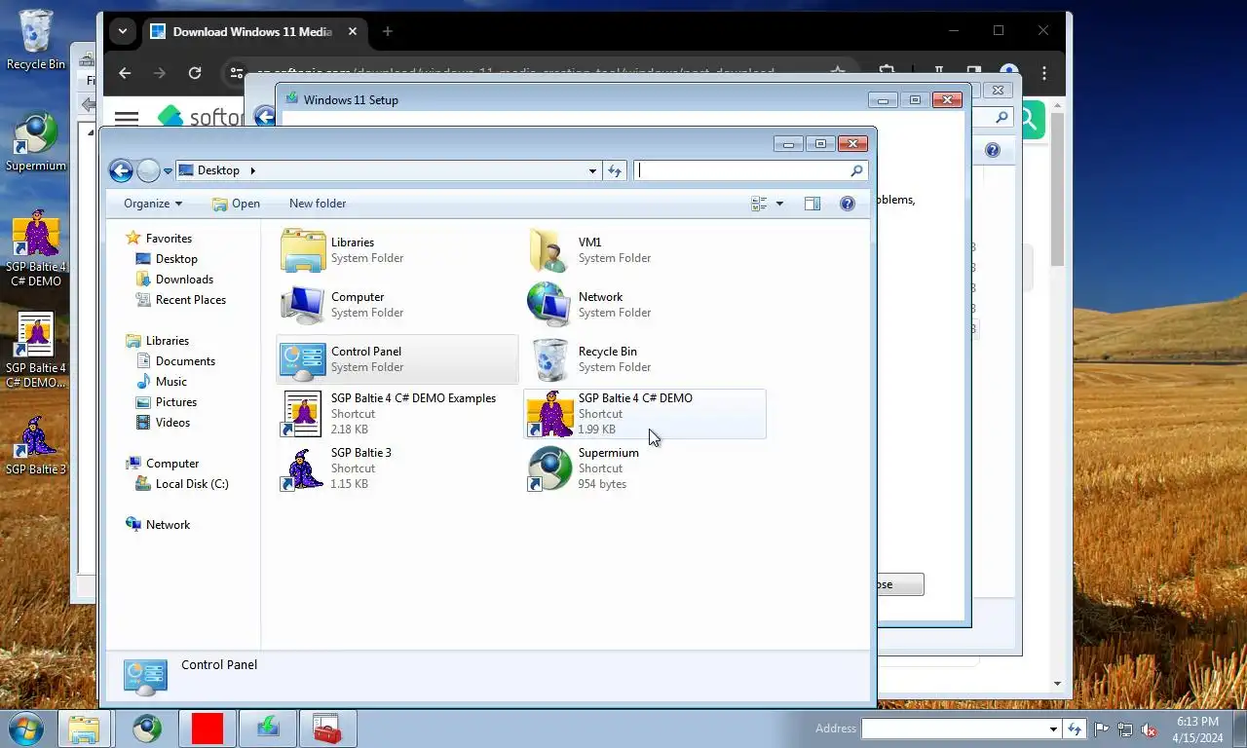The width and height of the screenshot is (1247, 748).
Task: Select Supermium shortcut in Explorer file list
Action: coord(645,468)
